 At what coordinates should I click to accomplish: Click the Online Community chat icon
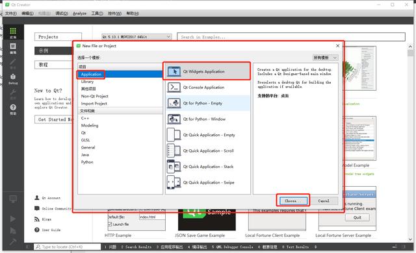click(37, 208)
